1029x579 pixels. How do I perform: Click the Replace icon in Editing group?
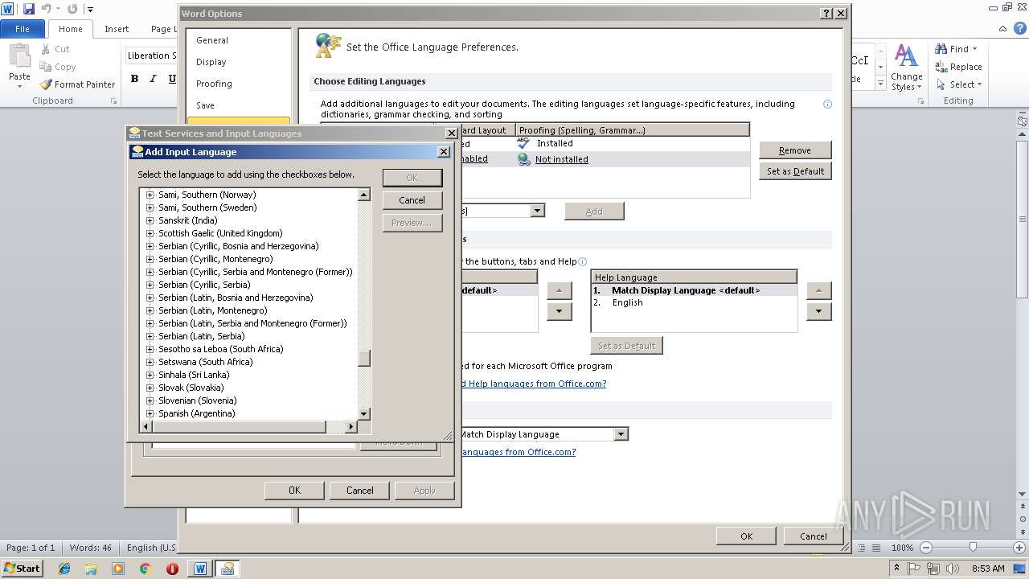[x=941, y=67]
